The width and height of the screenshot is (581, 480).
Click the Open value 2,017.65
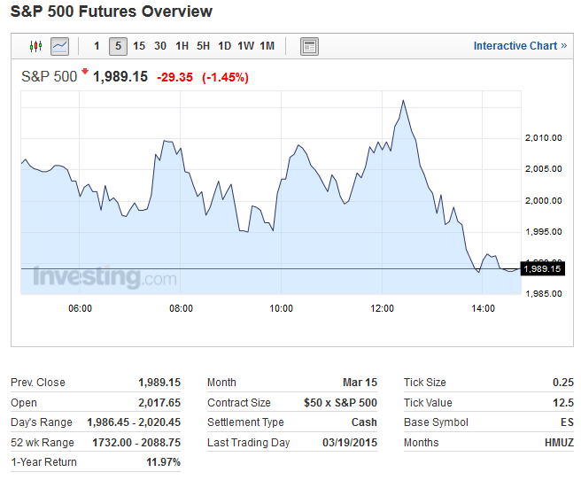point(159,403)
